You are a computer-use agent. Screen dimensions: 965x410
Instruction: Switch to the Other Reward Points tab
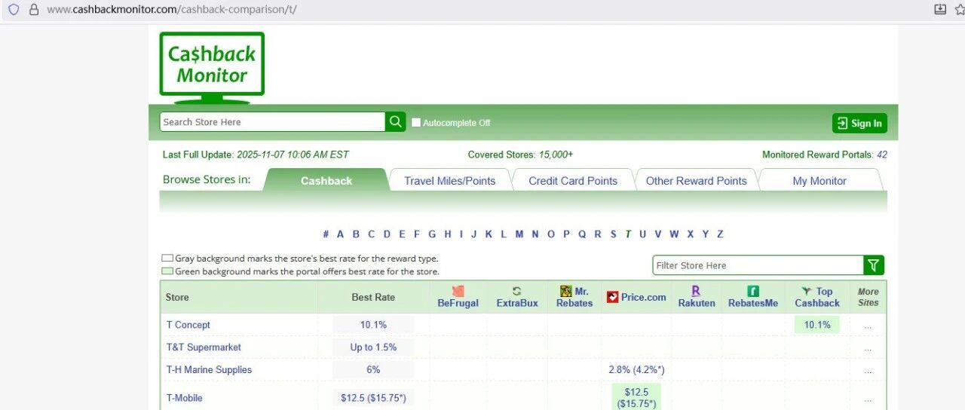pos(697,181)
